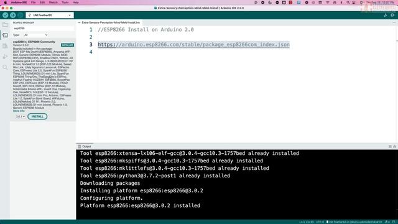Open the Help menu
The image size is (398, 224).
(x=76, y=2)
